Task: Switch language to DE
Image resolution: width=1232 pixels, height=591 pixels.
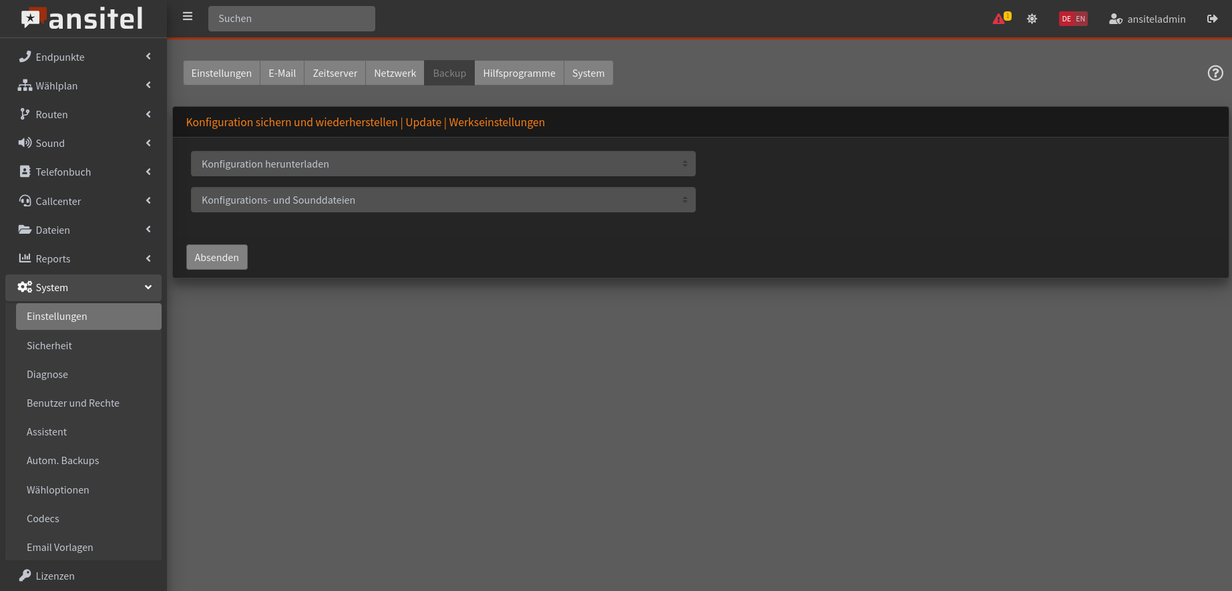Action: coord(1066,19)
